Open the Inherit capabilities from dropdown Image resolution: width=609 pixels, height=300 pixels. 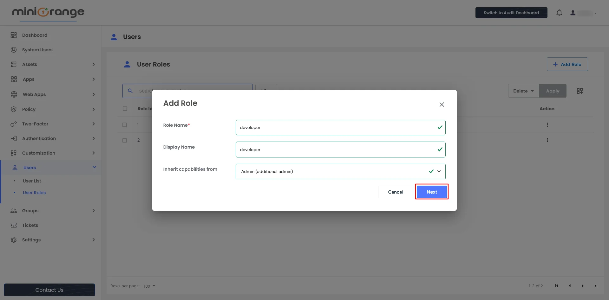(x=439, y=171)
